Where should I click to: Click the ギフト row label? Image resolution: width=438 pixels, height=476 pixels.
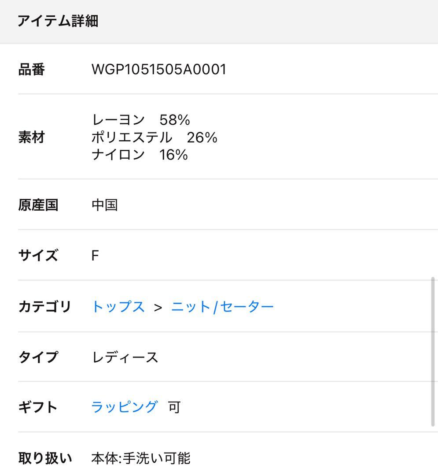tap(38, 407)
